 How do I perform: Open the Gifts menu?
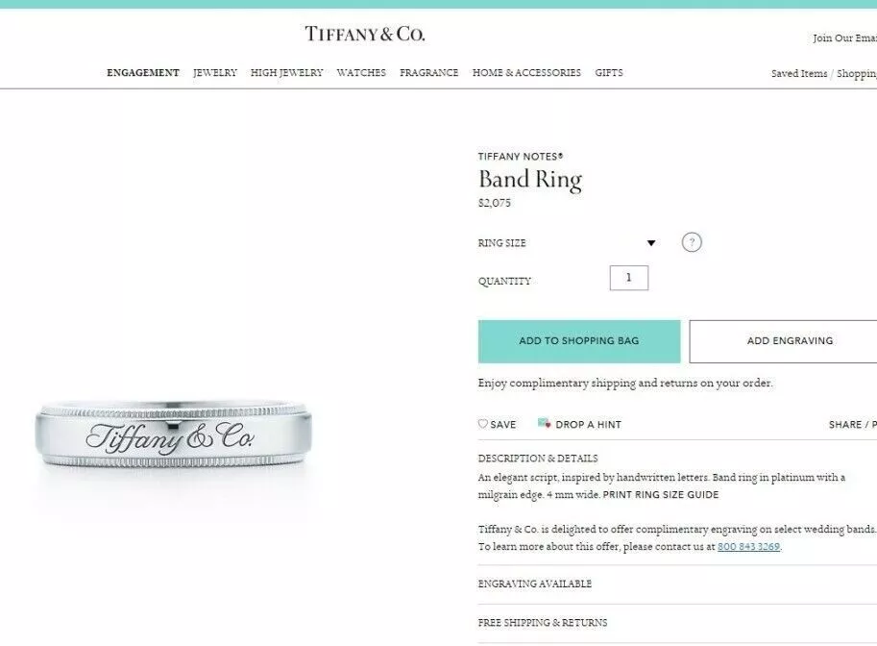point(609,73)
